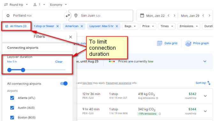Image resolution: width=214 pixels, height=121 pixels.
Task: Click the $344 round trip price
Action: pyautogui.click(x=192, y=109)
